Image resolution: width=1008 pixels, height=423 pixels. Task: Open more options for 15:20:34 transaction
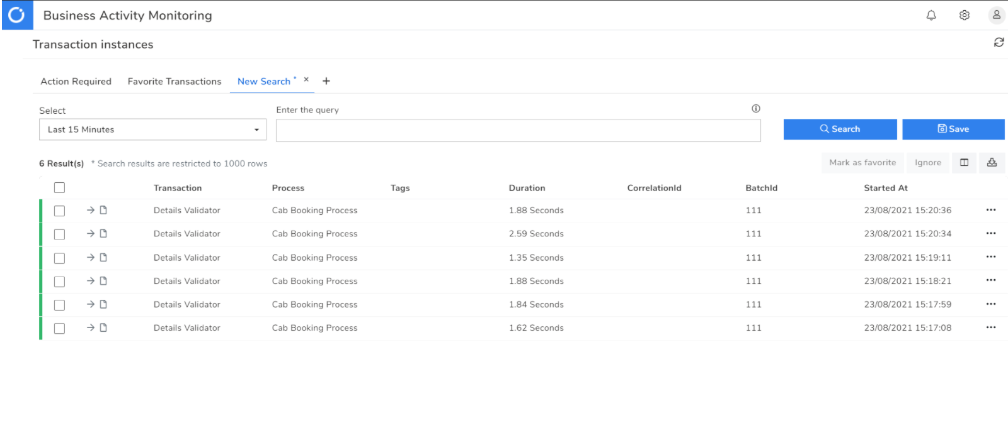click(x=990, y=233)
